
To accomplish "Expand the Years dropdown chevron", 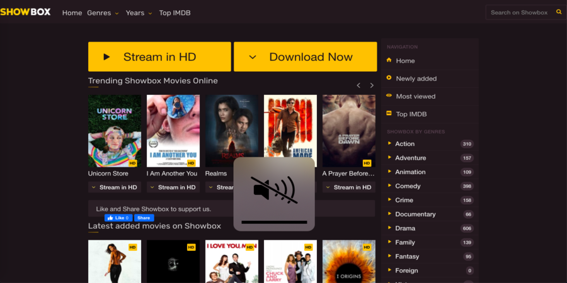I will pyautogui.click(x=150, y=13).
